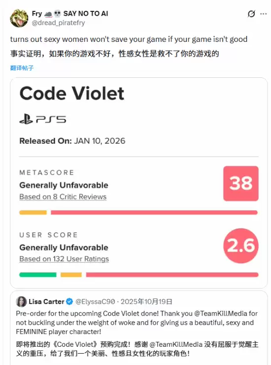Open Fry's frog profile avatar

tap(19, 18)
